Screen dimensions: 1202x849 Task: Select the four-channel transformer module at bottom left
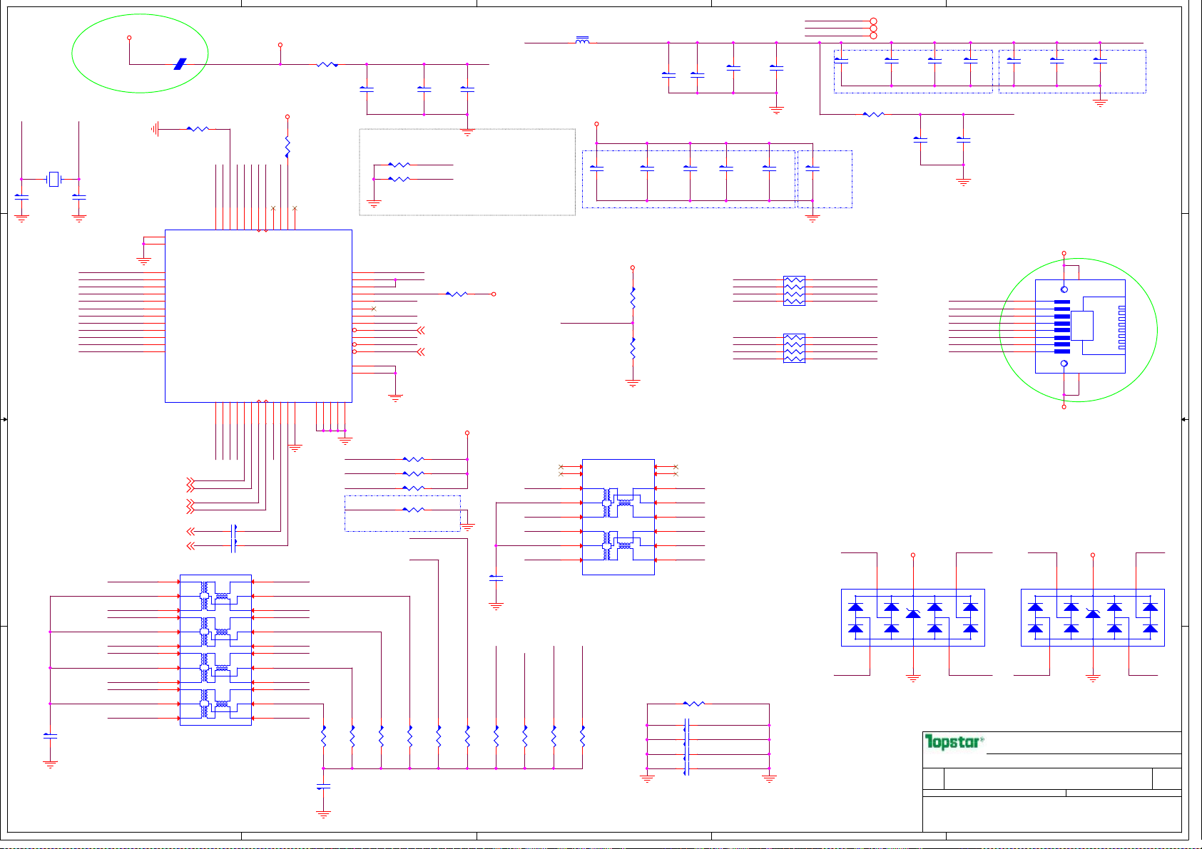[215, 649]
